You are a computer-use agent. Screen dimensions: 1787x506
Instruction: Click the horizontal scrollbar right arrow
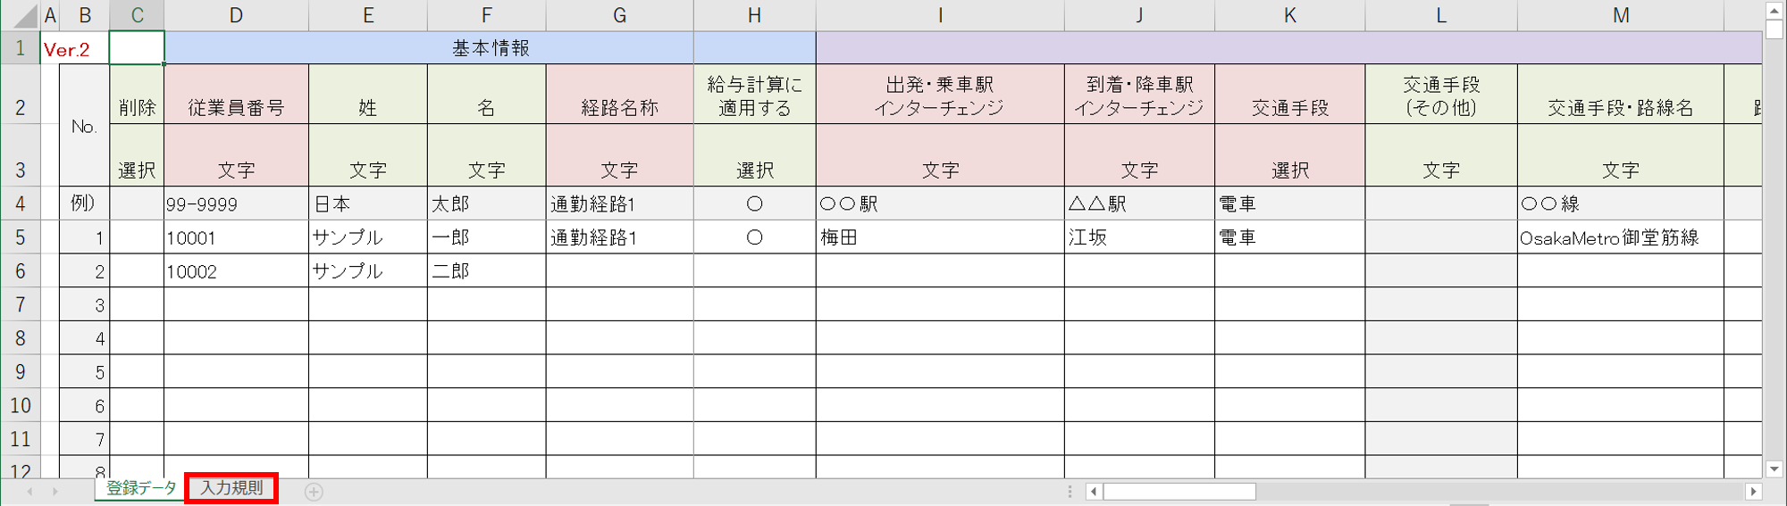pos(1753,492)
